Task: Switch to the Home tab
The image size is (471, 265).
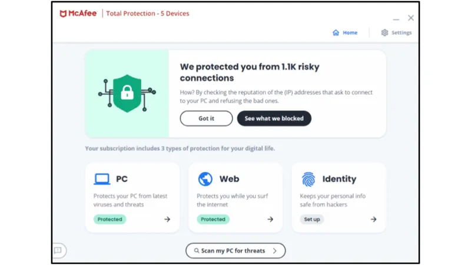Action: (345, 32)
